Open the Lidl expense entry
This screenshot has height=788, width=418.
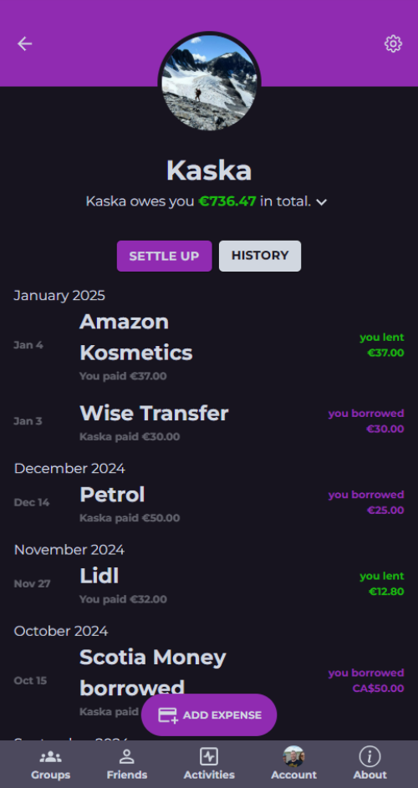pyautogui.click(x=209, y=584)
